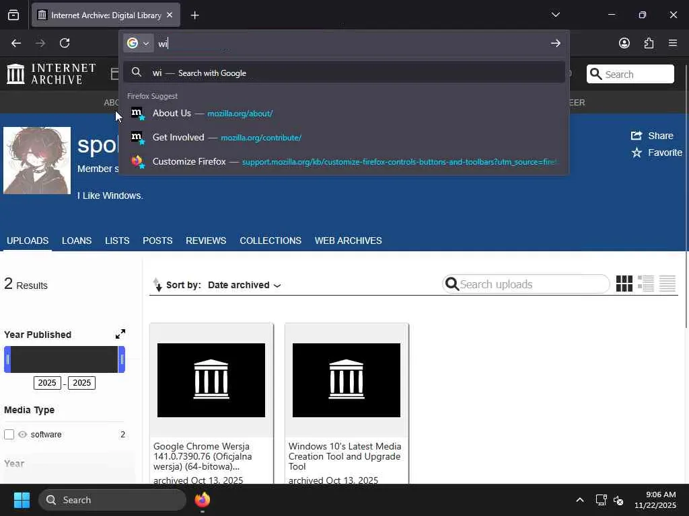Open the list all tabs chevron
This screenshot has width=689, height=516.
[x=555, y=15]
